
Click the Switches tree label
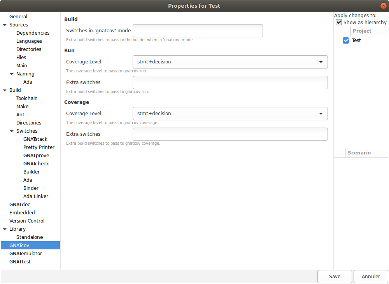coord(27,131)
